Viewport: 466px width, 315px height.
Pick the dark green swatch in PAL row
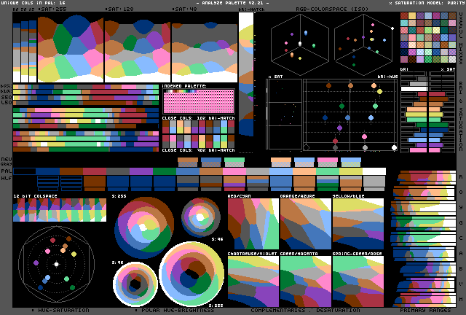165,171
